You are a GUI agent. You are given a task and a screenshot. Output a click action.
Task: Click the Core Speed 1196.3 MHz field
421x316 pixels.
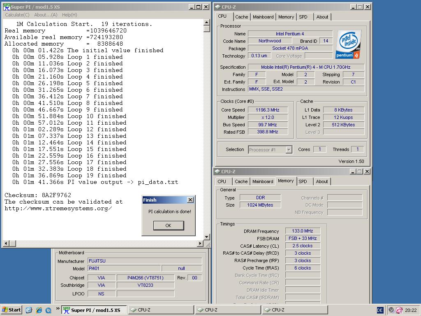pyautogui.click(x=268, y=110)
